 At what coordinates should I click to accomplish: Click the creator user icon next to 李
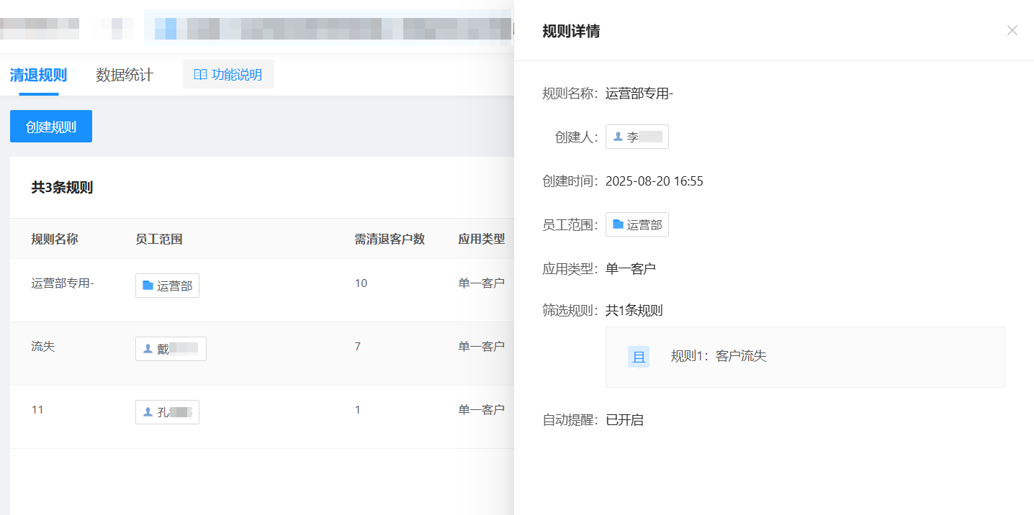(618, 137)
